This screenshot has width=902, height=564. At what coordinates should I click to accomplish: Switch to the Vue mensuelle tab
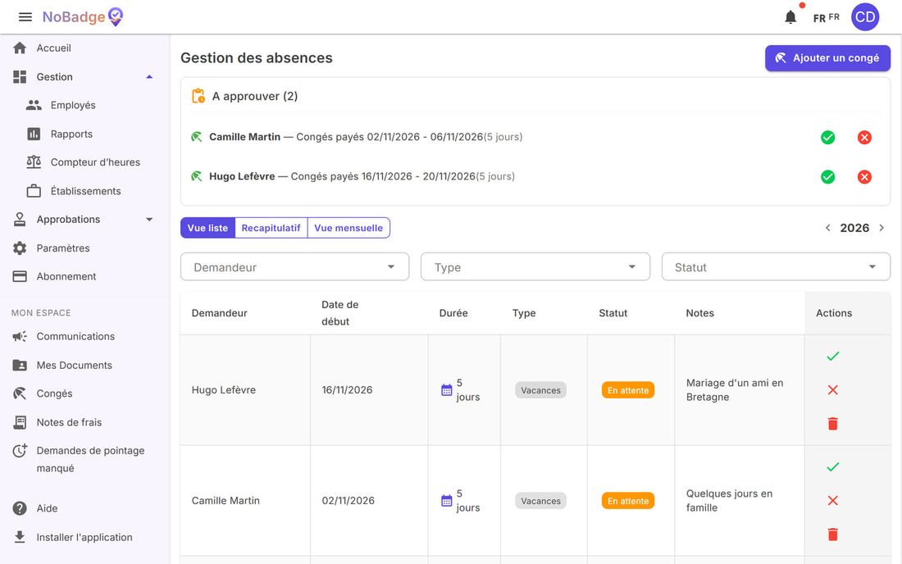(x=348, y=228)
